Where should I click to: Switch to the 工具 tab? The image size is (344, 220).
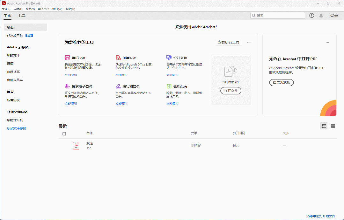pos(21,16)
